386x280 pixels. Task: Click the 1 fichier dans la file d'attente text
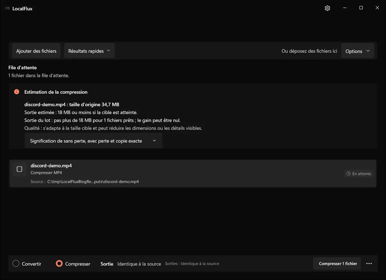pyautogui.click(x=39, y=75)
